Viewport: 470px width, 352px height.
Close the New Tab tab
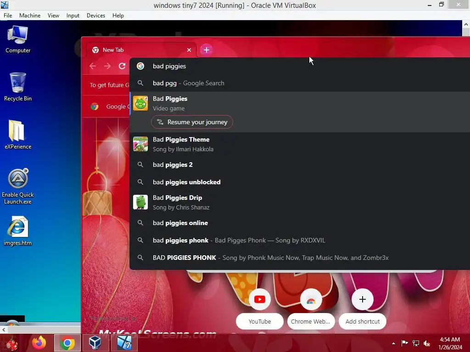click(189, 50)
